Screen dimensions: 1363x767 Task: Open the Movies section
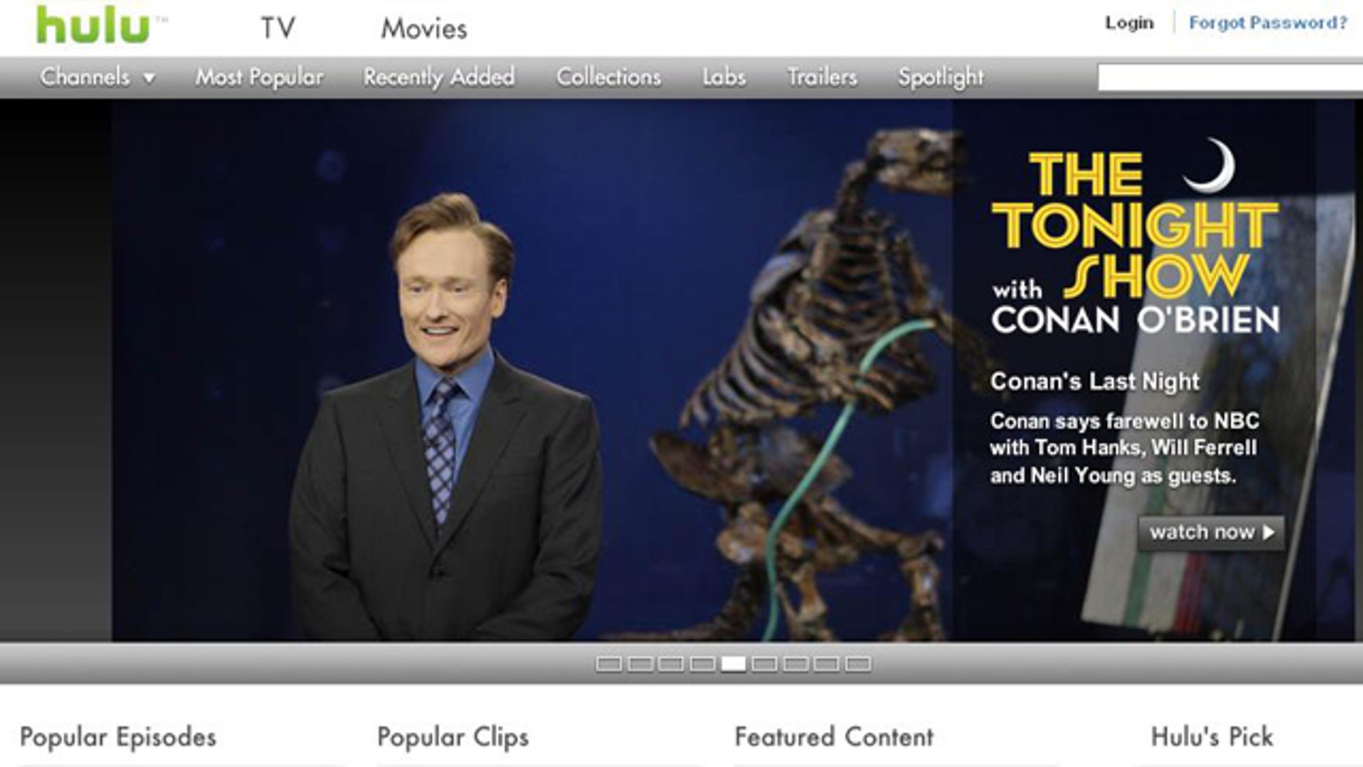click(x=424, y=29)
